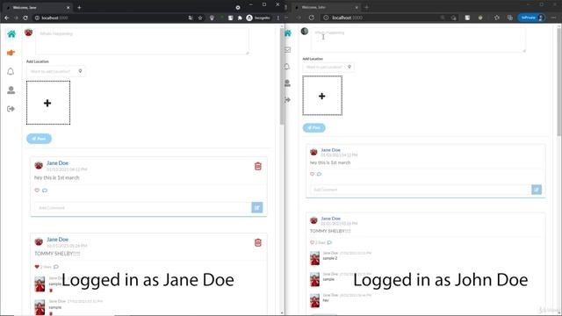The height and width of the screenshot is (316, 562).
Task: Click comment icon on 'TOMMY SHELBY' post, Jane's window
Action: pos(56,267)
